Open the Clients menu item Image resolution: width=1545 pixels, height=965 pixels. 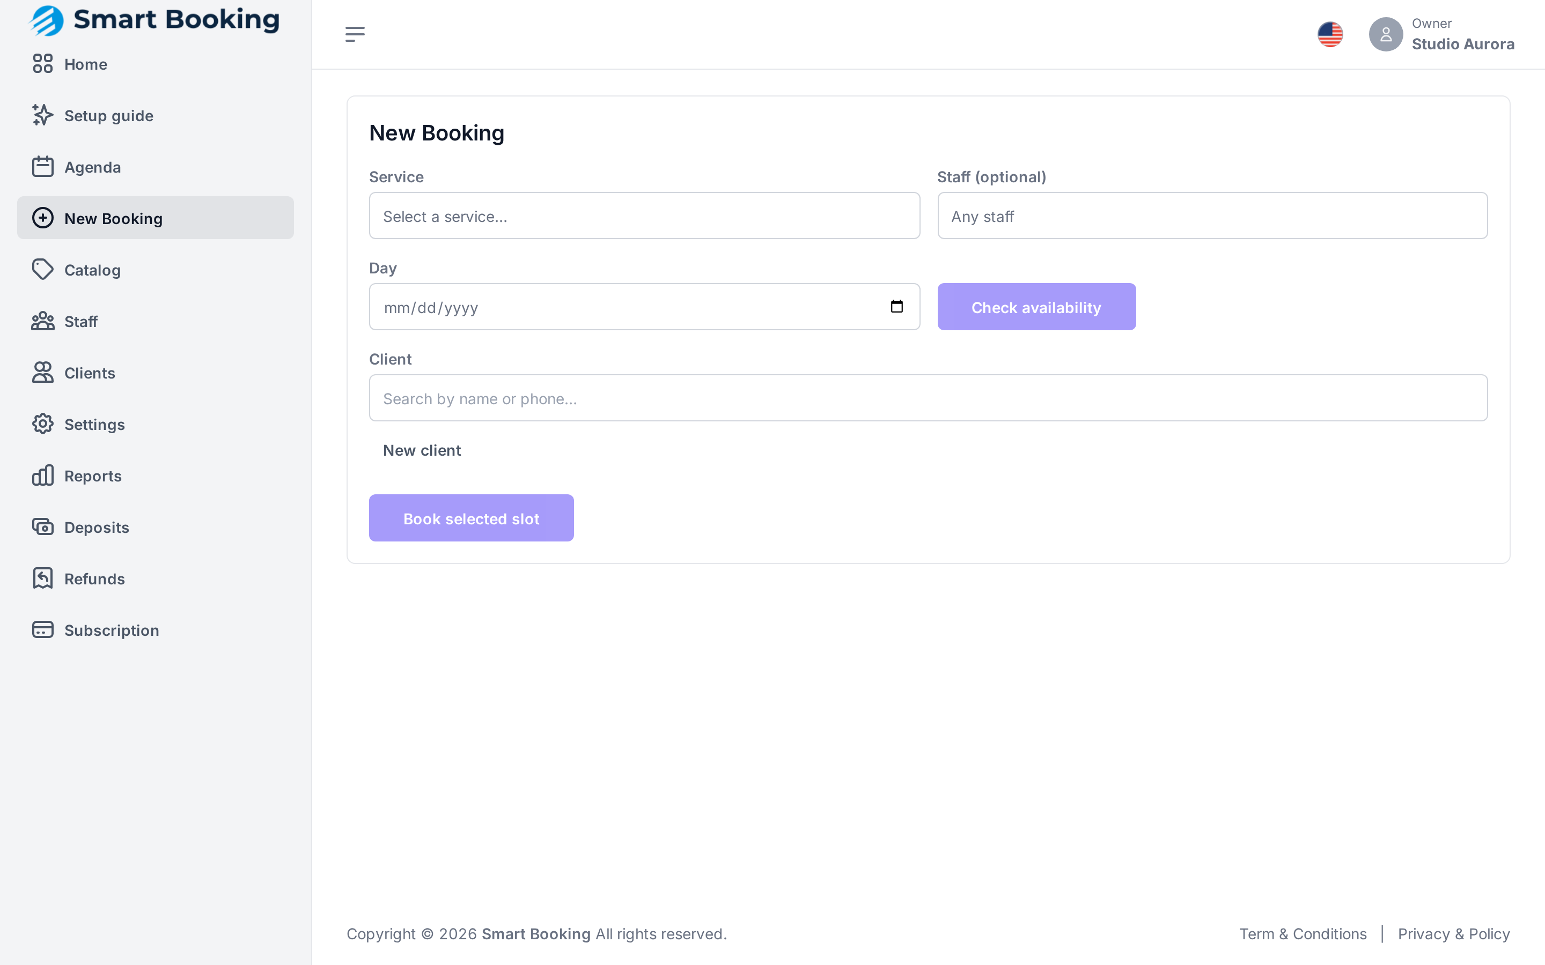tap(155, 373)
